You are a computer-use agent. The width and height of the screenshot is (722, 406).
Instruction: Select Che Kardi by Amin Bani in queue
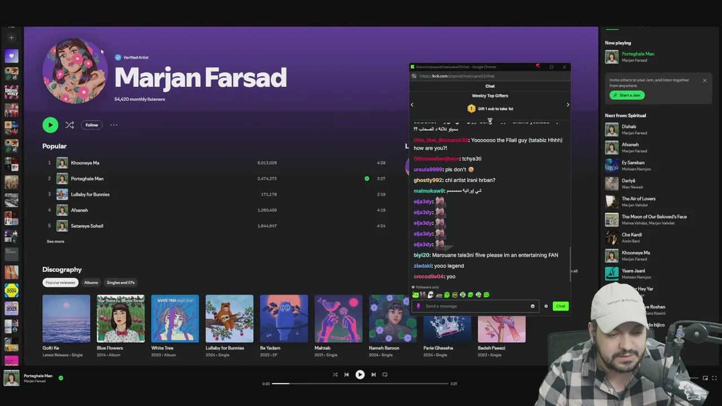[x=632, y=235]
